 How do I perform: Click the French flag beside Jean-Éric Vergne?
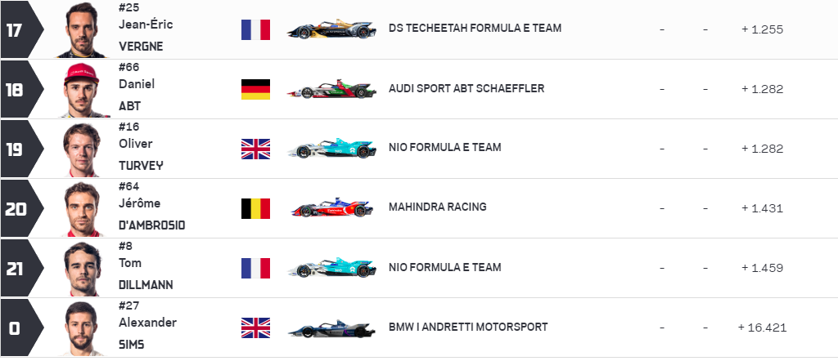tap(255, 29)
